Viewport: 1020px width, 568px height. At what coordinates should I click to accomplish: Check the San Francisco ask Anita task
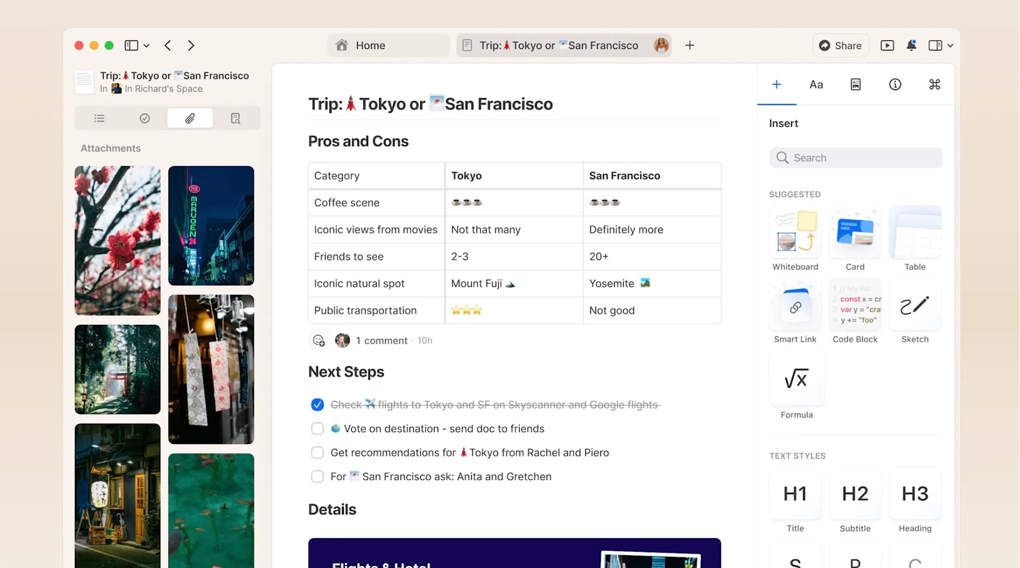coord(317,477)
